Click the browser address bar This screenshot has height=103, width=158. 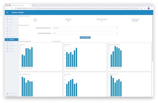[78, 8]
